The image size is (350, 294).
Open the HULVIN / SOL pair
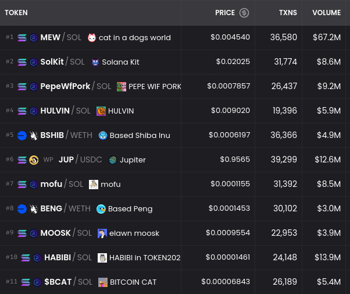pyautogui.click(x=65, y=111)
